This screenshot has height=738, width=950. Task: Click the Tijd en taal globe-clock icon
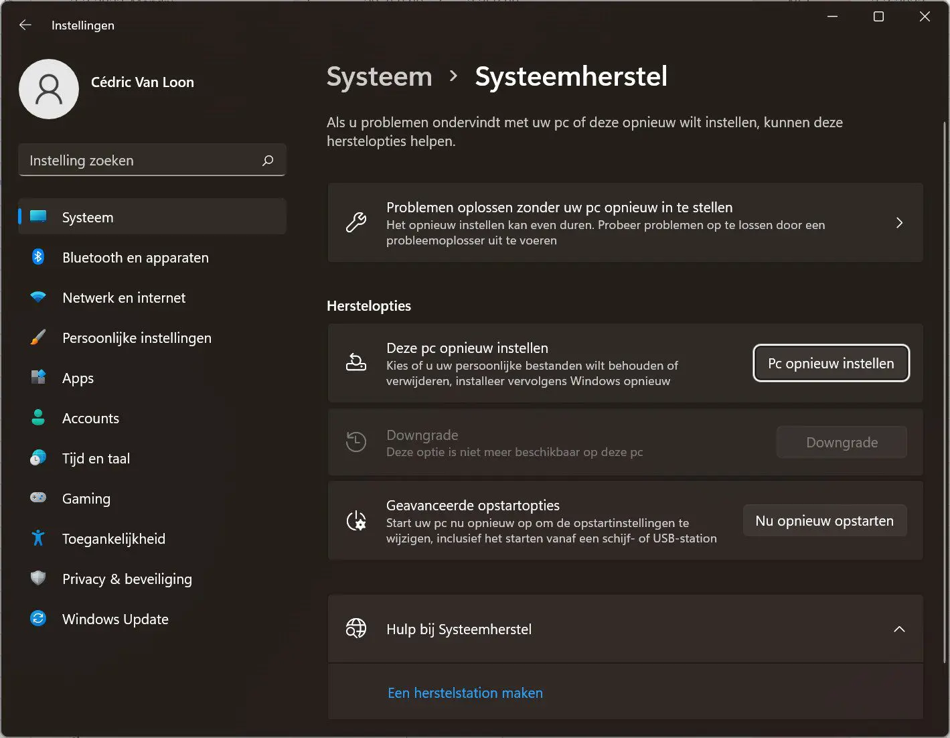click(x=38, y=457)
